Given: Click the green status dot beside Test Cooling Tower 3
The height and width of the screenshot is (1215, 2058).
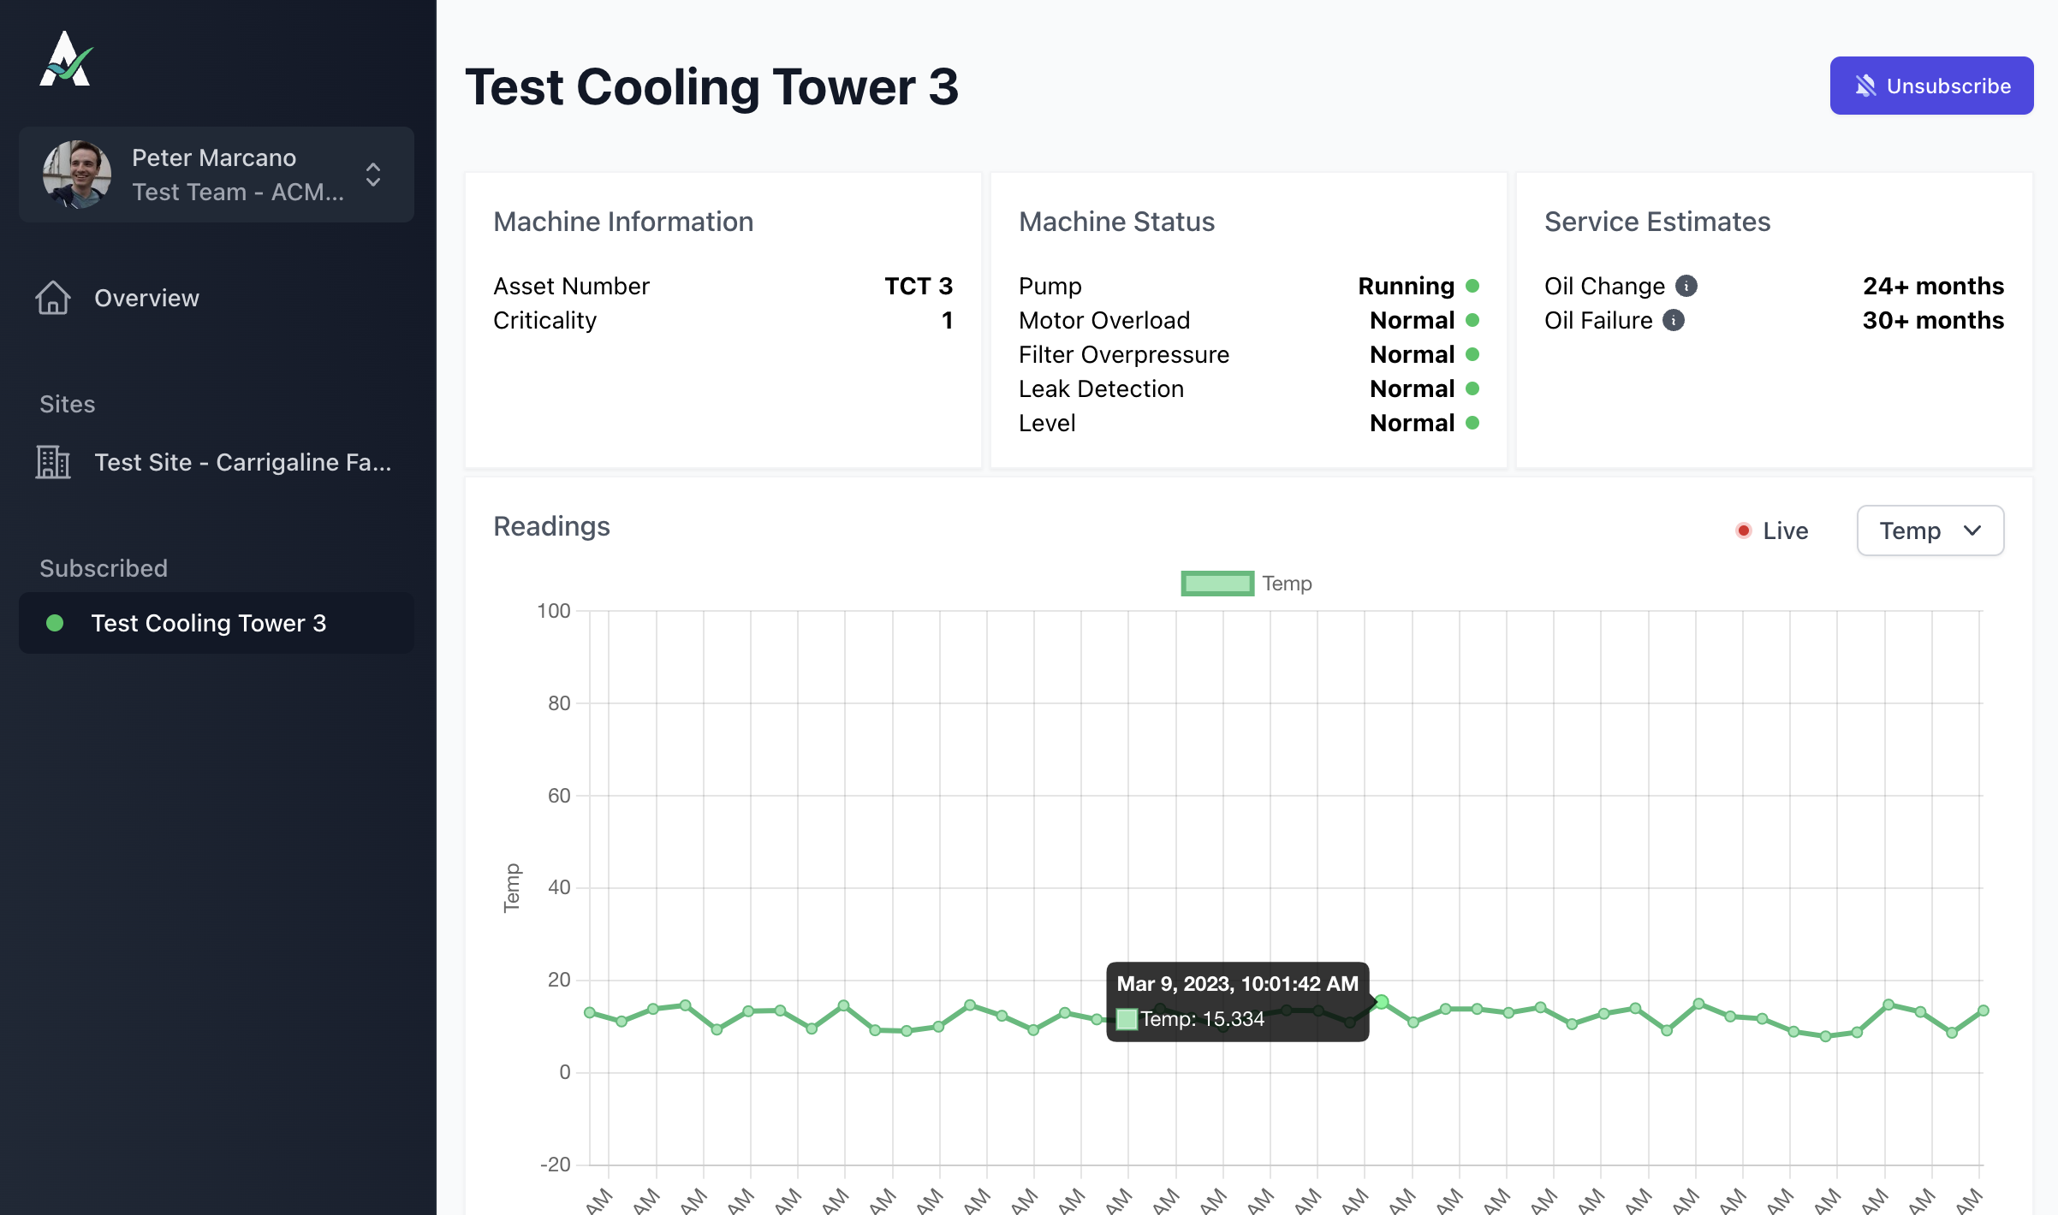Looking at the screenshot, I should (x=55, y=623).
